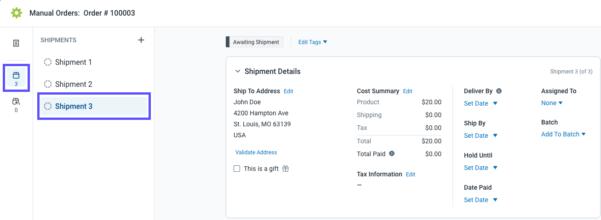Screen dimensions: 601x220
Task: Expand the Add To Batch dropdown
Action: [x=563, y=134]
